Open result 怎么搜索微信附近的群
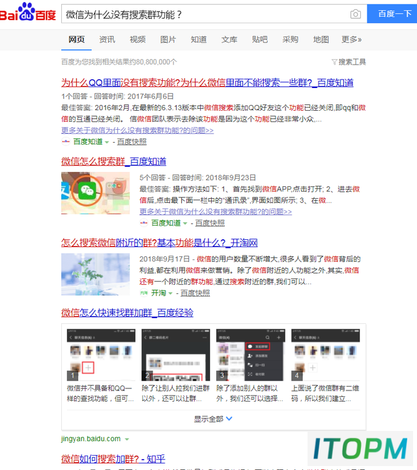 (x=160, y=242)
